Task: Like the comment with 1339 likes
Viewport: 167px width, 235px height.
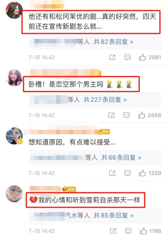Action: pyautogui.click(x=142, y=173)
